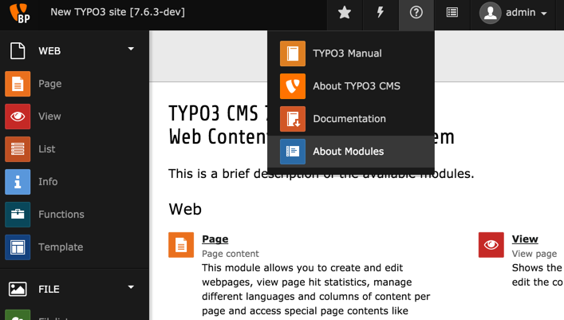Click the TYPO3 Manual book icon
The image size is (564, 320).
293,53
